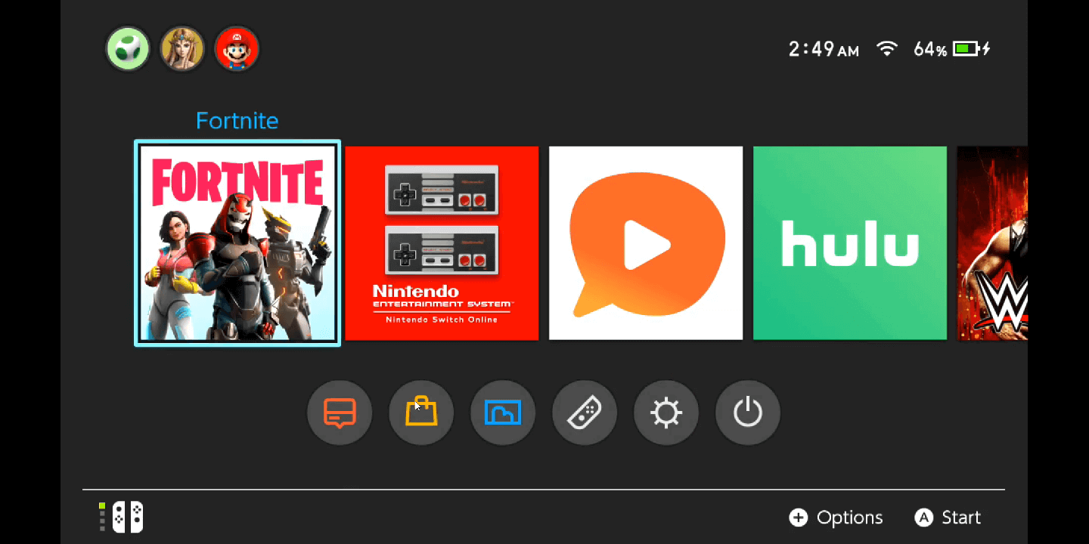Click the 2:49 AM clock

[x=824, y=49]
